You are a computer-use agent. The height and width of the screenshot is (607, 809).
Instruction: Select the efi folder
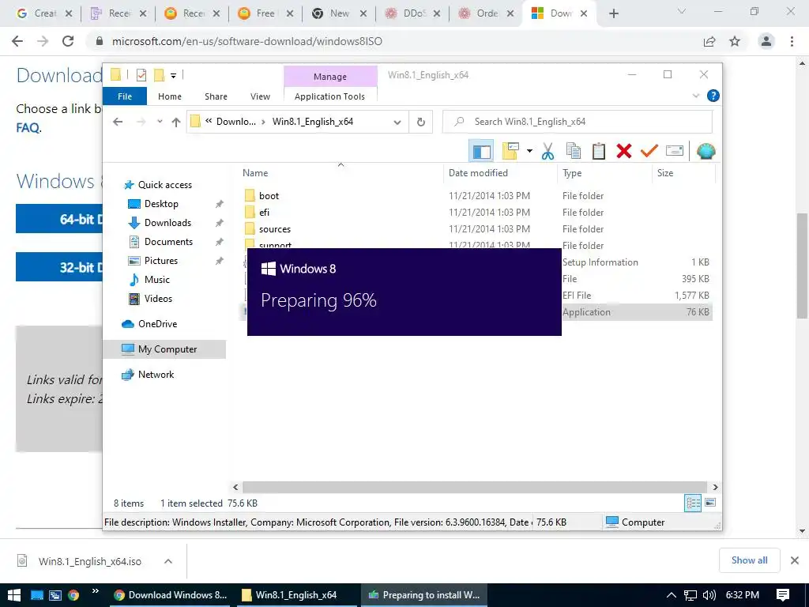[264, 212]
